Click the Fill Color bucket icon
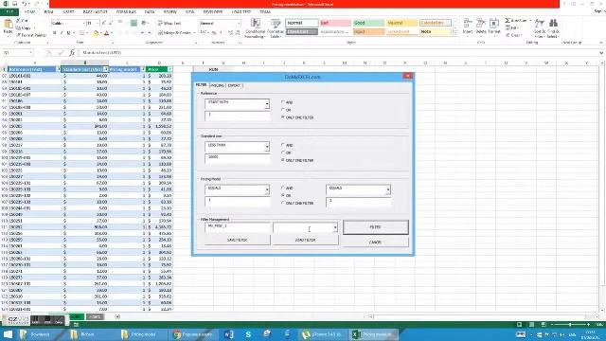This screenshot has width=606, height=341. pos(96,34)
